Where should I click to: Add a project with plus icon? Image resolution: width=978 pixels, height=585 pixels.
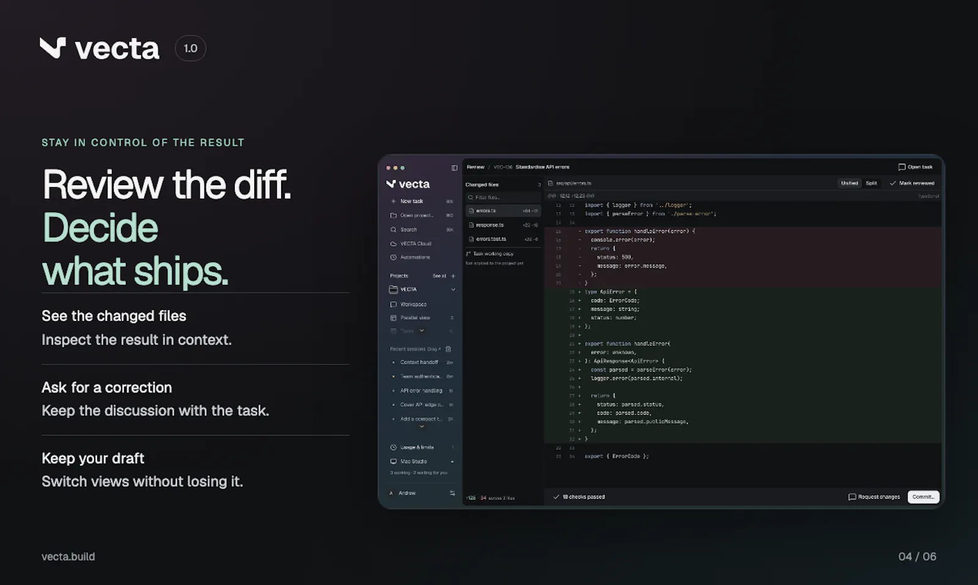click(453, 276)
